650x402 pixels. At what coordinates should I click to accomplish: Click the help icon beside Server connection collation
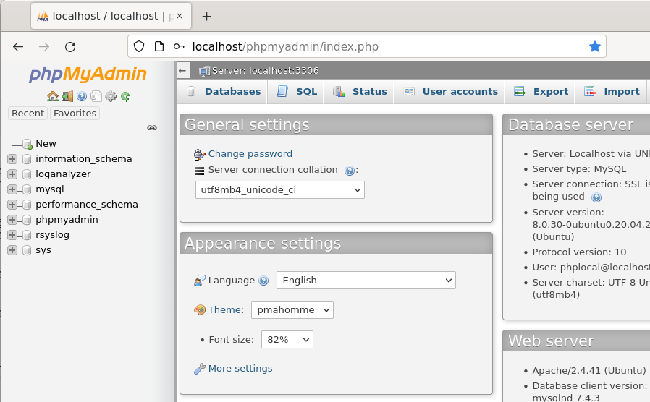point(350,171)
